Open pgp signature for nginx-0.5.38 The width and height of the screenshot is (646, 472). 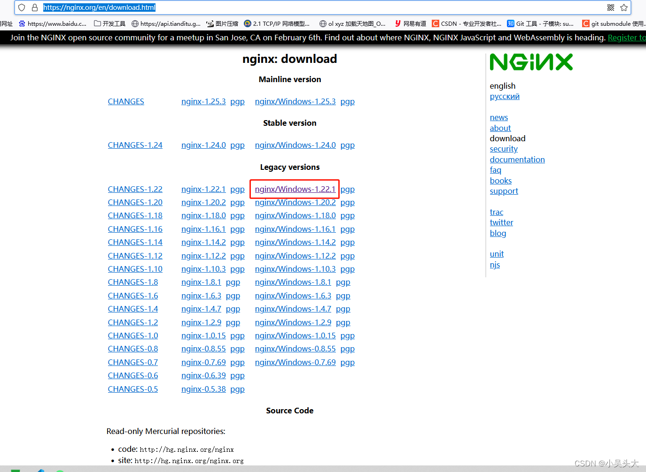(237, 389)
